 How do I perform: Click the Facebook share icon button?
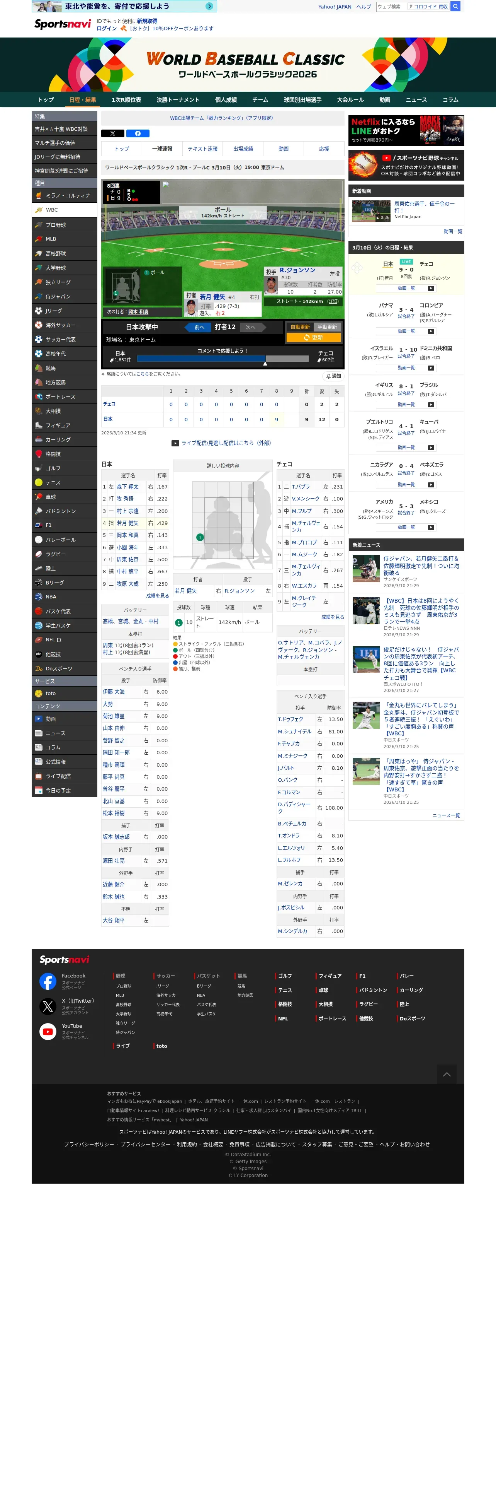click(x=138, y=133)
